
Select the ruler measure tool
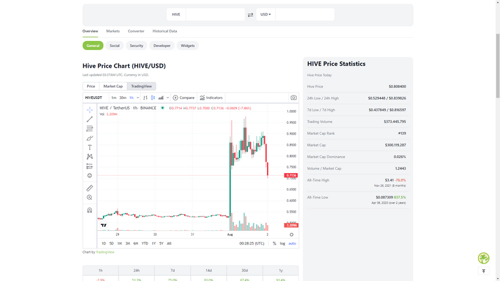tap(90, 188)
